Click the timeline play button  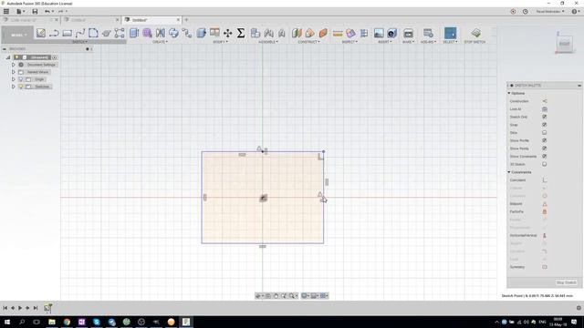[20, 308]
